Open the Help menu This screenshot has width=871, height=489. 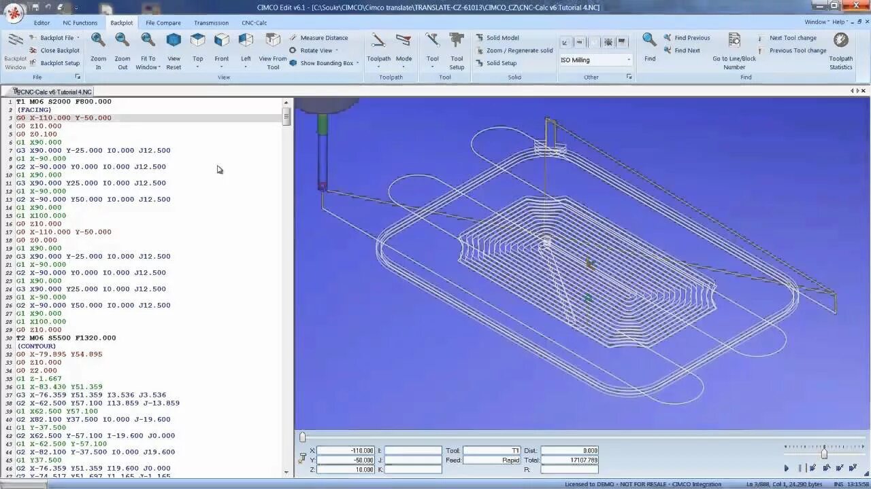(x=840, y=22)
